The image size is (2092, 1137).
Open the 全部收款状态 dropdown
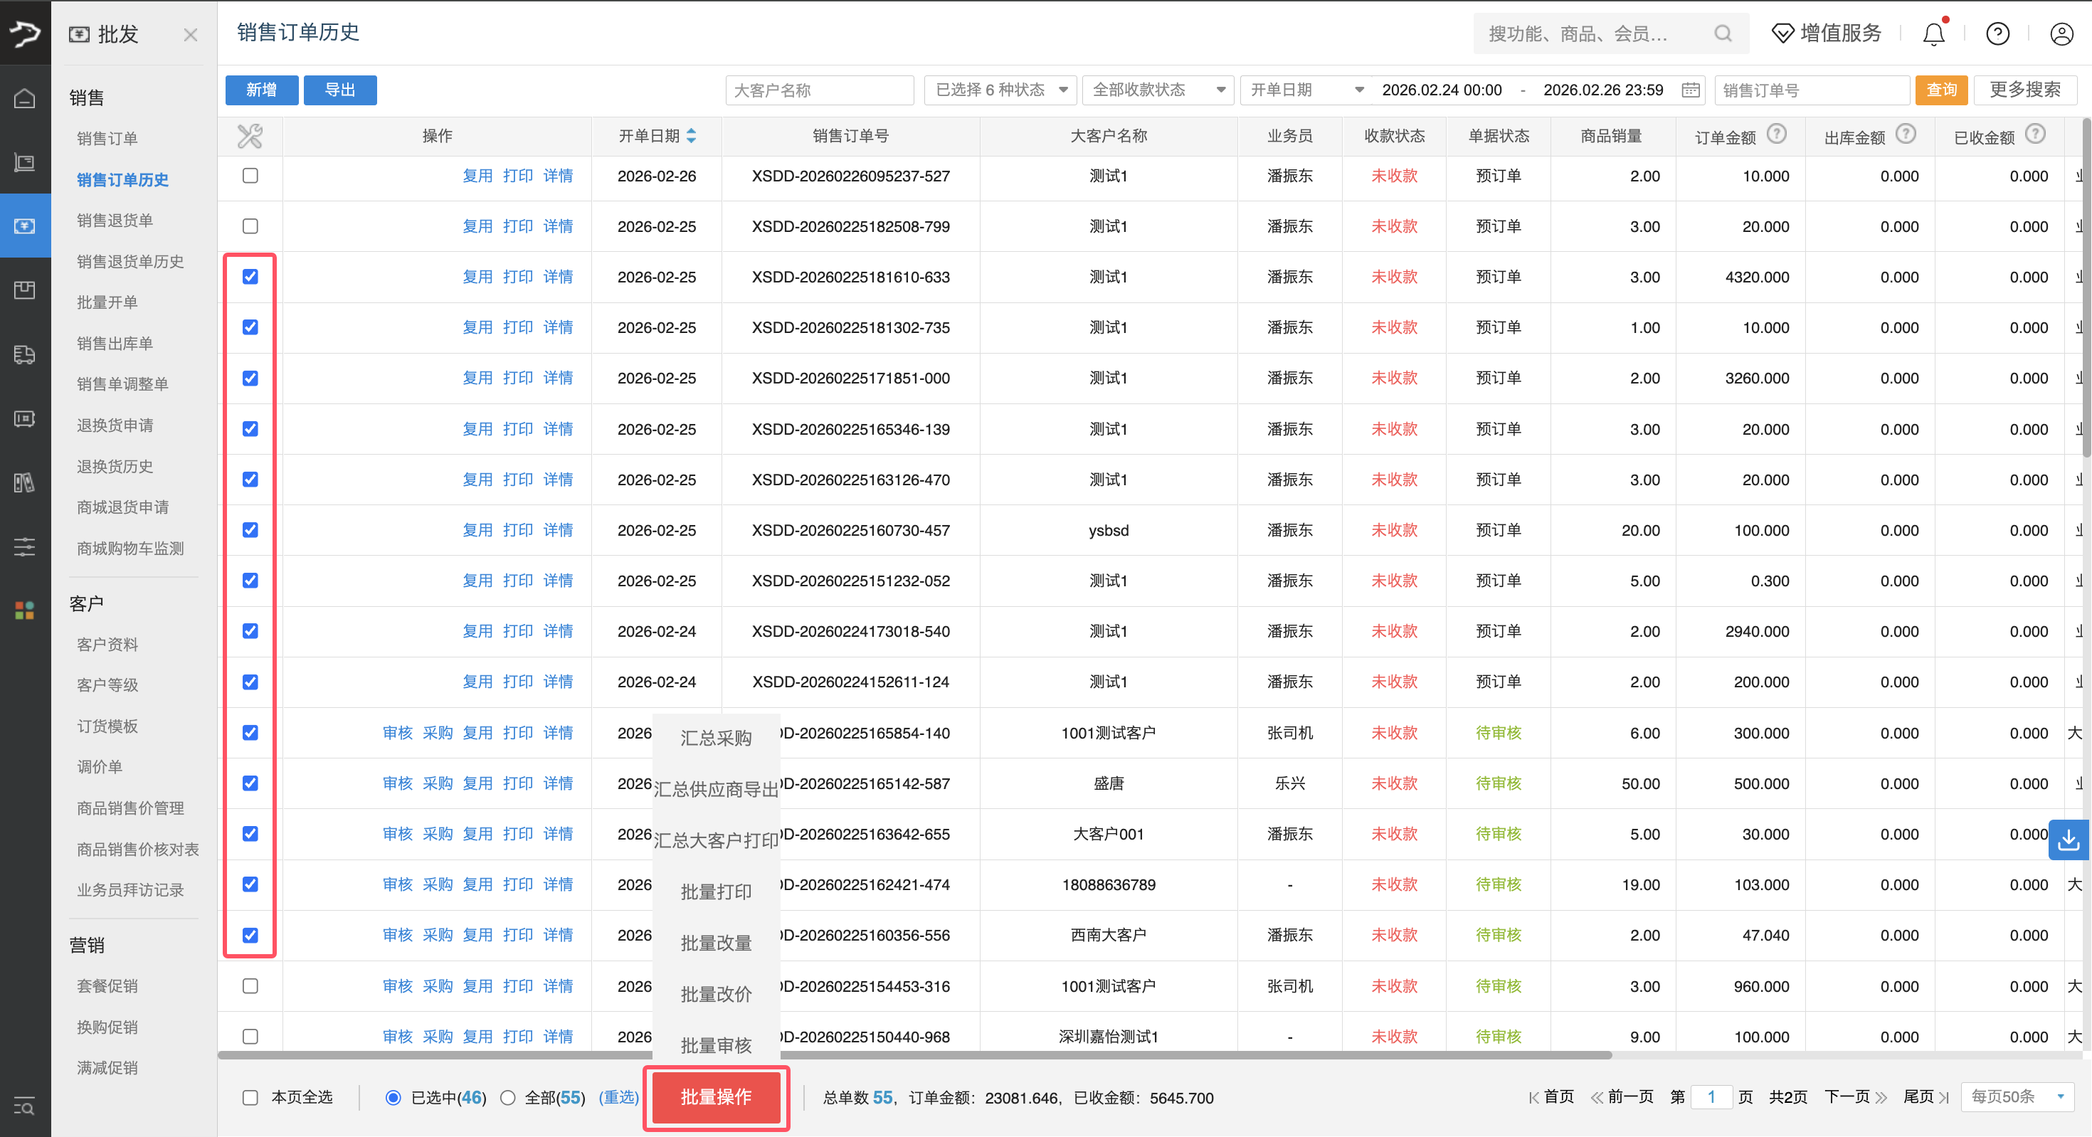pos(1157,90)
